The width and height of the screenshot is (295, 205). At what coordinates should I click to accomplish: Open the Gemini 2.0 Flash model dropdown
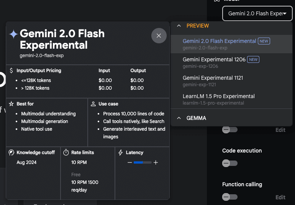[x=257, y=13]
